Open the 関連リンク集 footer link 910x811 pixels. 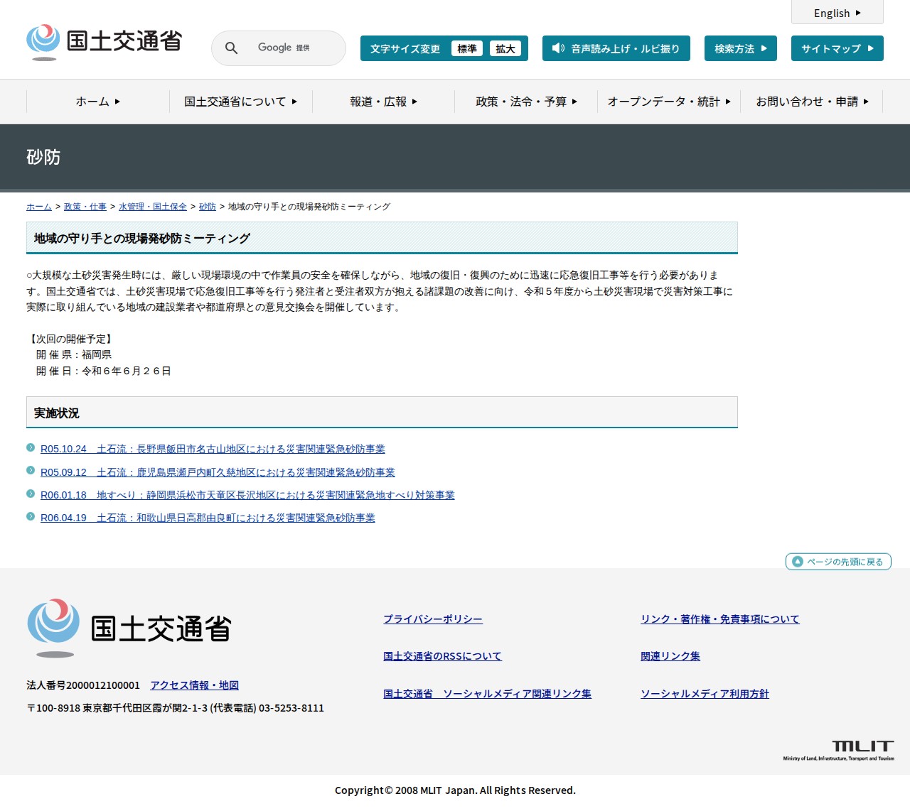pos(670,656)
